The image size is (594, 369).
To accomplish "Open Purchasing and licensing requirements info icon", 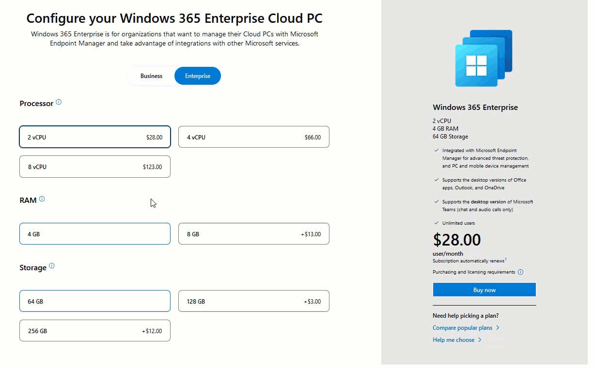I will tap(520, 272).
